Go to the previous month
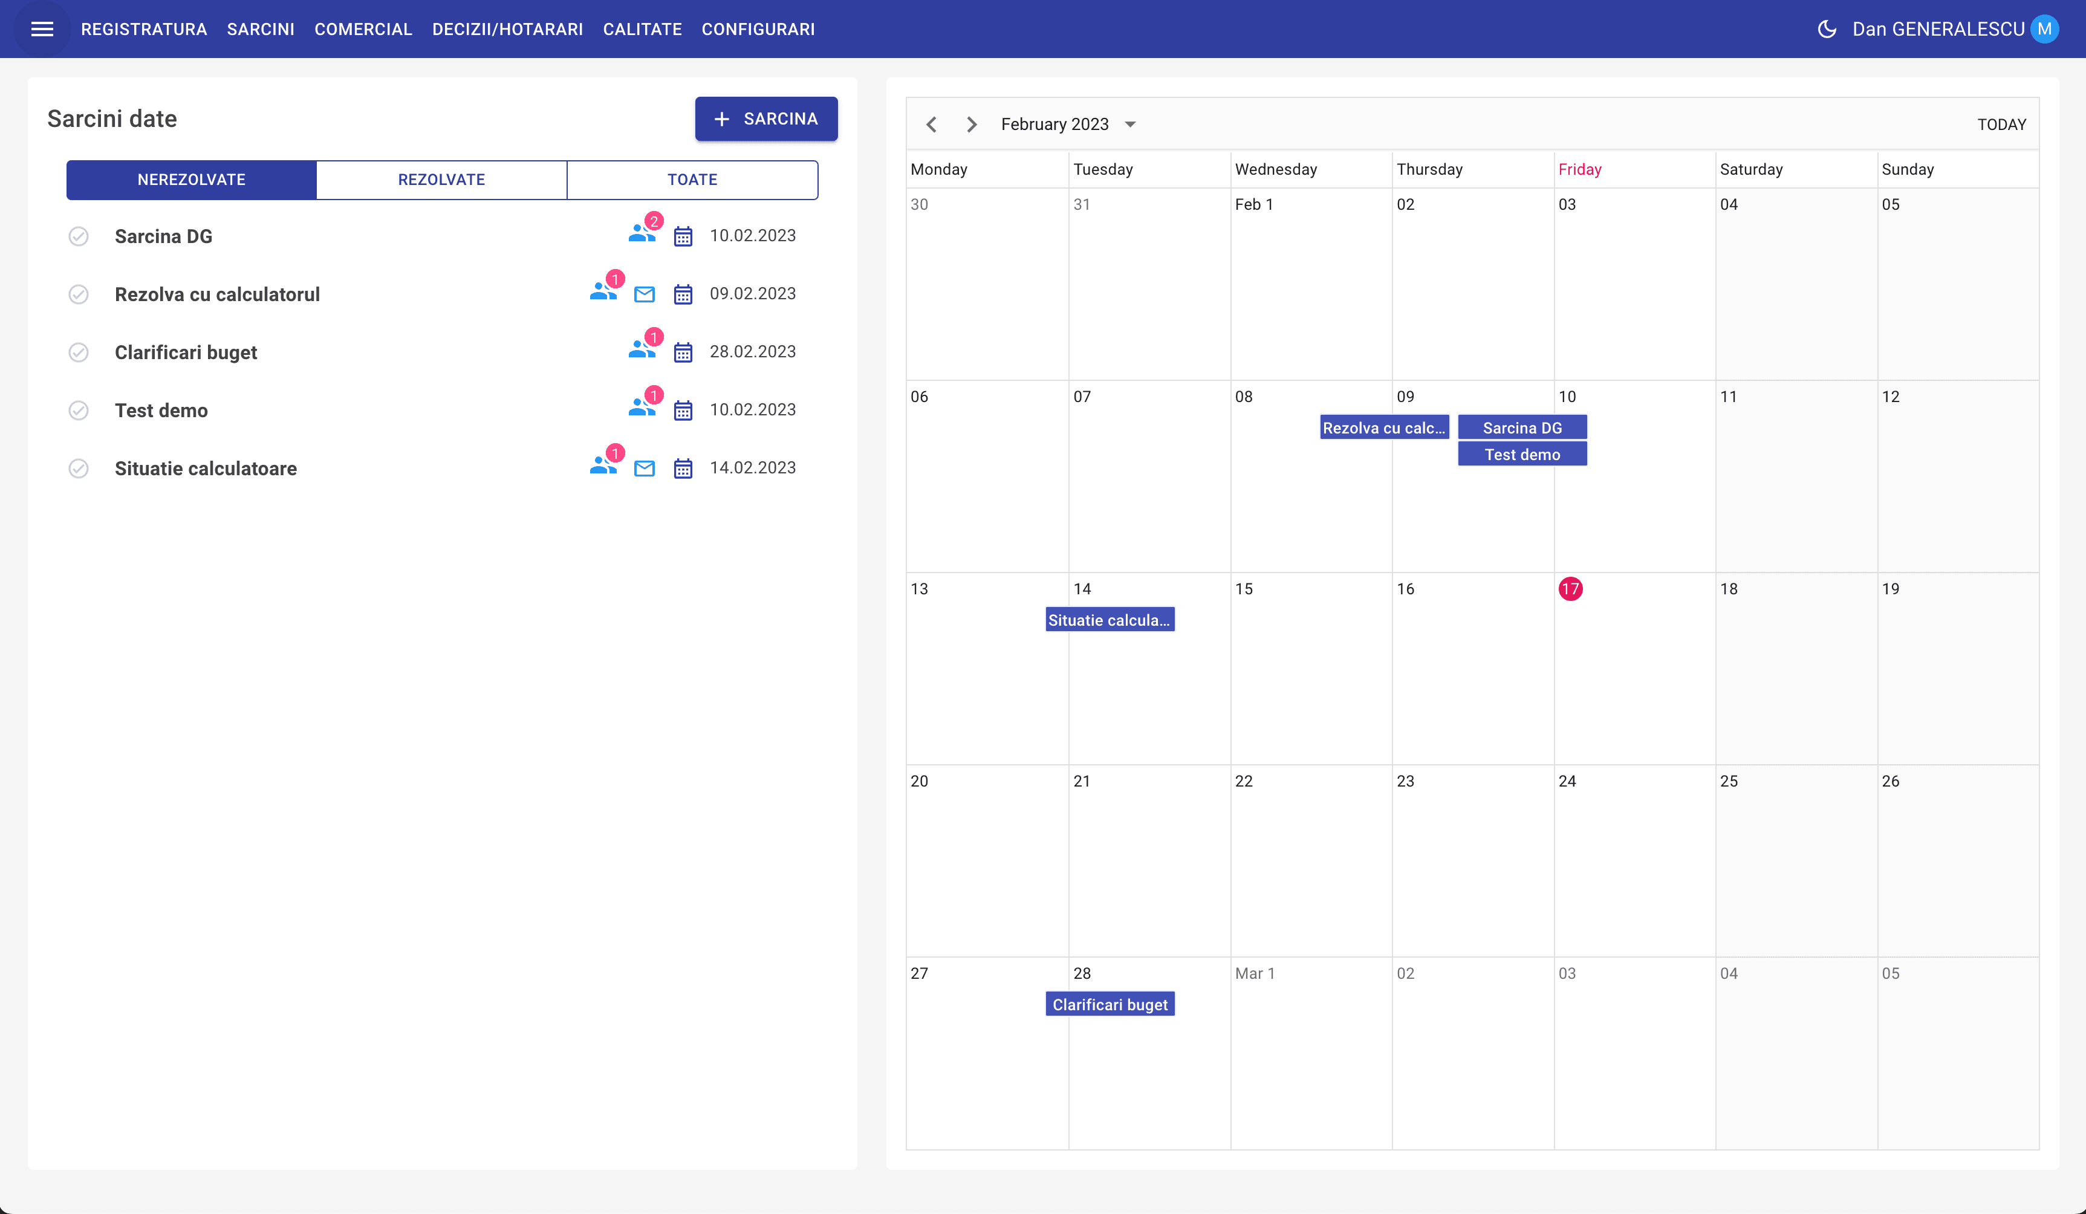2086x1214 pixels. click(x=931, y=124)
